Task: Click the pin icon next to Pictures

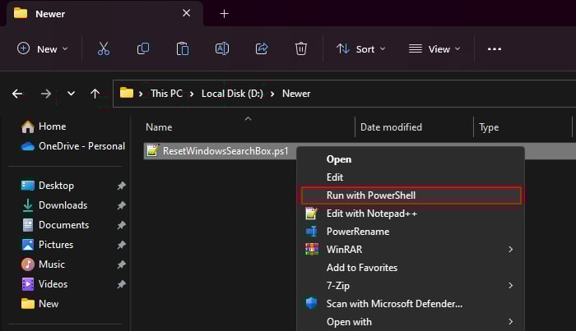Action: pos(121,245)
